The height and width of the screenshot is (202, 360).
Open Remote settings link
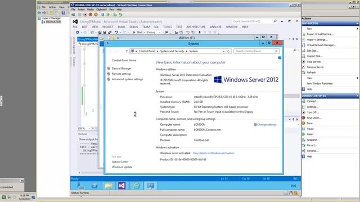(x=121, y=74)
